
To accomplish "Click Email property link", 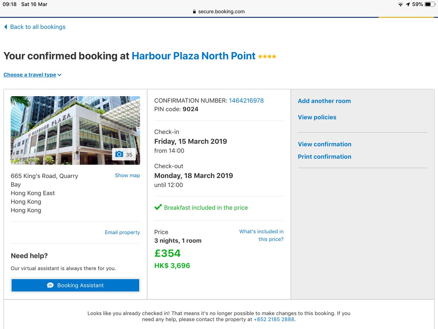I will 122,232.
